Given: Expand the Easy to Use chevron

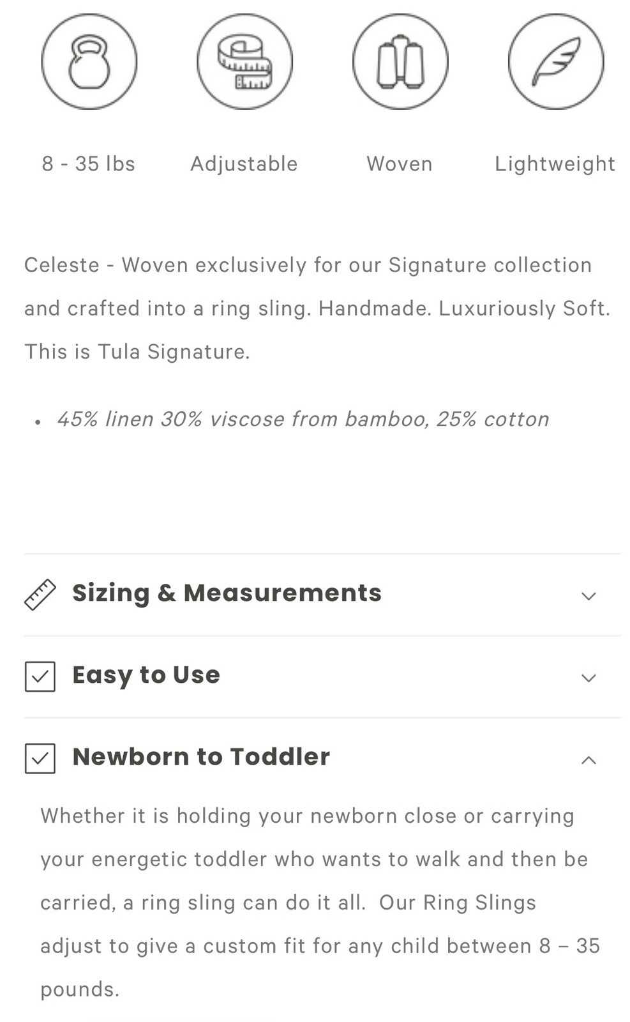Looking at the screenshot, I should 589,678.
